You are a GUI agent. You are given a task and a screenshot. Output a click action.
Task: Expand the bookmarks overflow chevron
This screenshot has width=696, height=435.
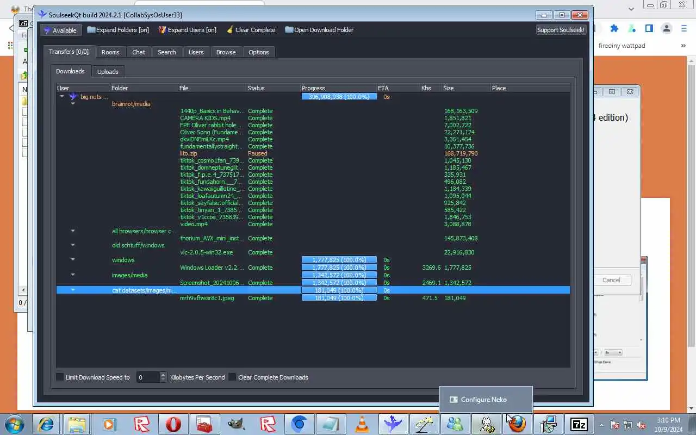click(683, 46)
